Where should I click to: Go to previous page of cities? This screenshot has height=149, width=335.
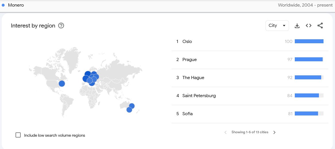(x=226, y=132)
